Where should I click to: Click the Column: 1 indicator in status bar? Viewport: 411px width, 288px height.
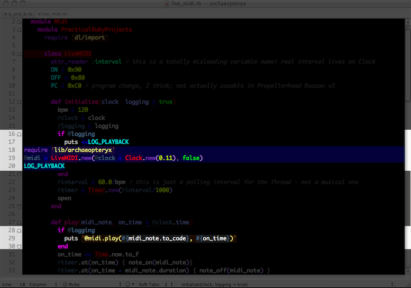coord(43,285)
